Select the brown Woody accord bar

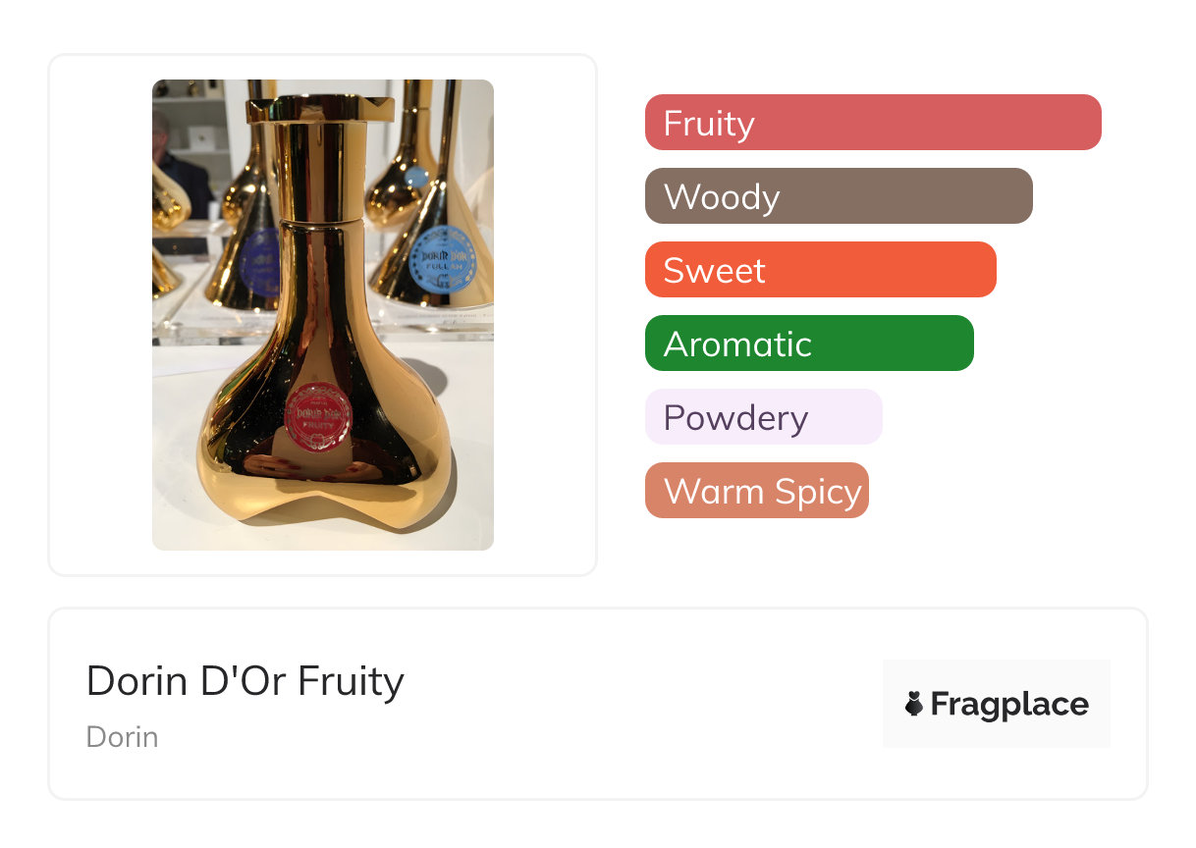click(x=838, y=196)
